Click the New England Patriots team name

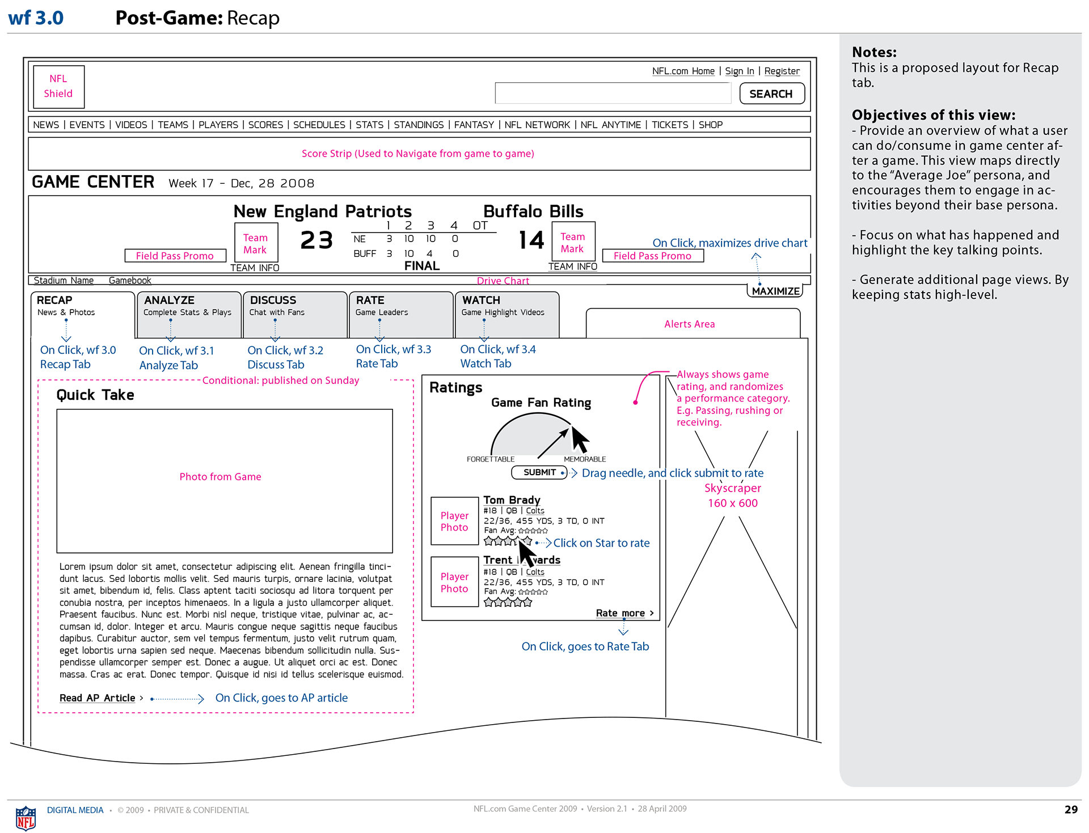click(323, 212)
